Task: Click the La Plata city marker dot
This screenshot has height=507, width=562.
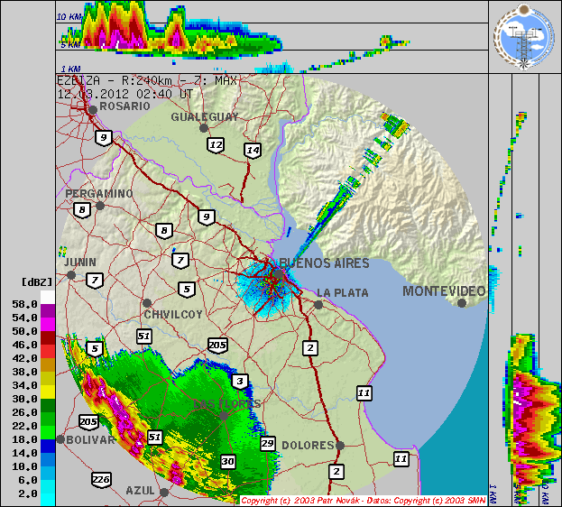Action: click(x=318, y=305)
